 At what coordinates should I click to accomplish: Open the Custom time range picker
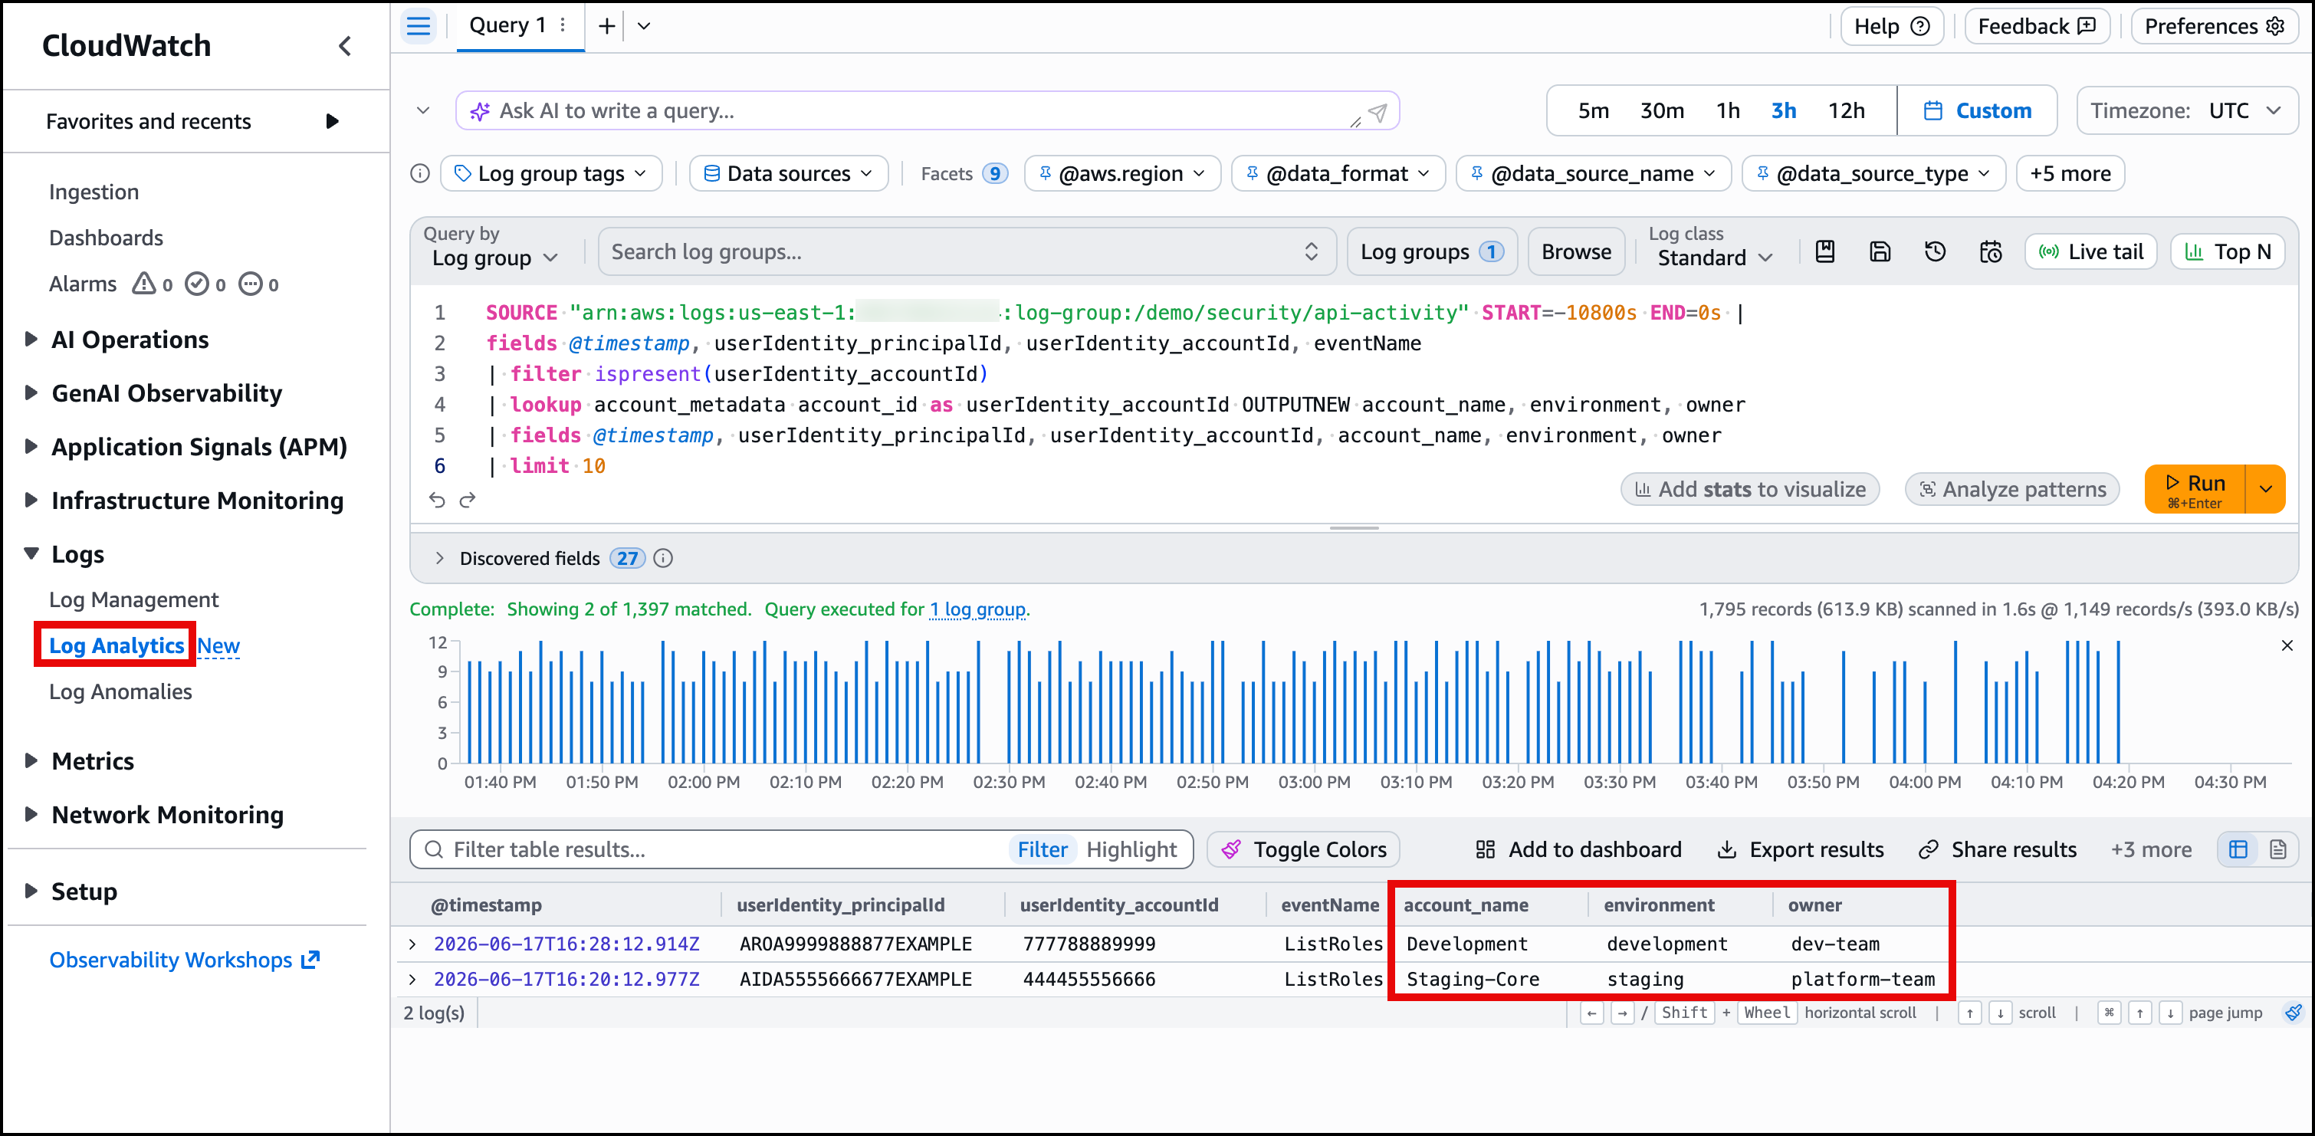click(1977, 110)
